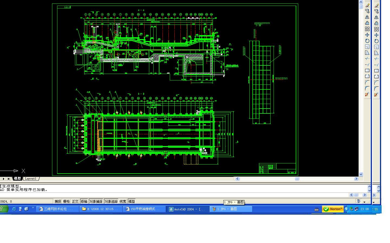The height and width of the screenshot is (243, 390).
Task: Click Move icon in the outermost right toolbar
Action: pos(376,35)
